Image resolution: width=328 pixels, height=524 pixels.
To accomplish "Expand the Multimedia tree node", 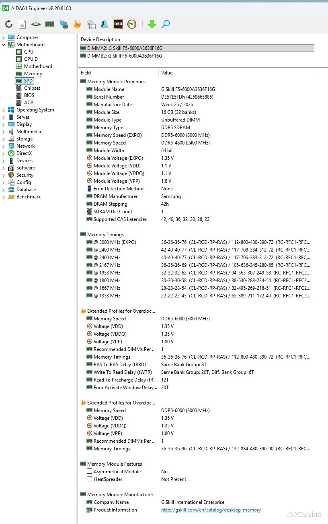I will pyautogui.click(x=4, y=132).
